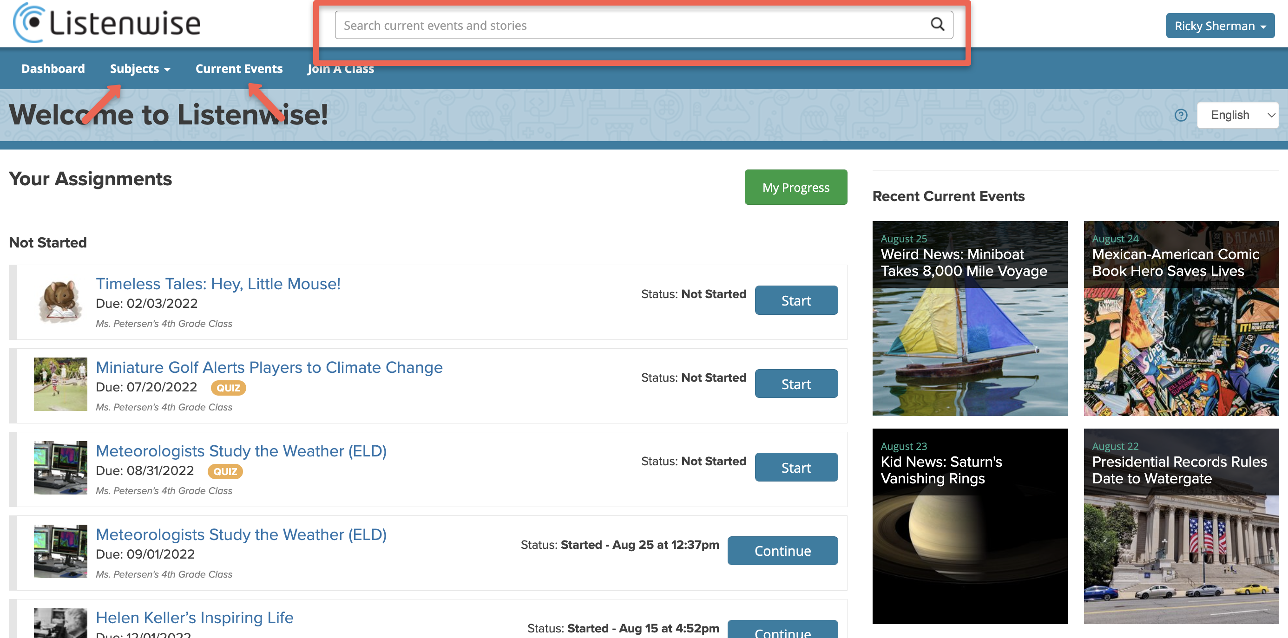Start Miniature Golf Alerts Players assignment

pos(796,384)
